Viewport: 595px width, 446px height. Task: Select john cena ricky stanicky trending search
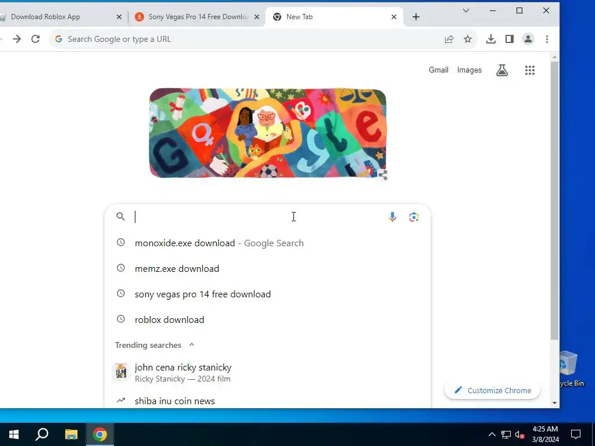(x=267, y=372)
